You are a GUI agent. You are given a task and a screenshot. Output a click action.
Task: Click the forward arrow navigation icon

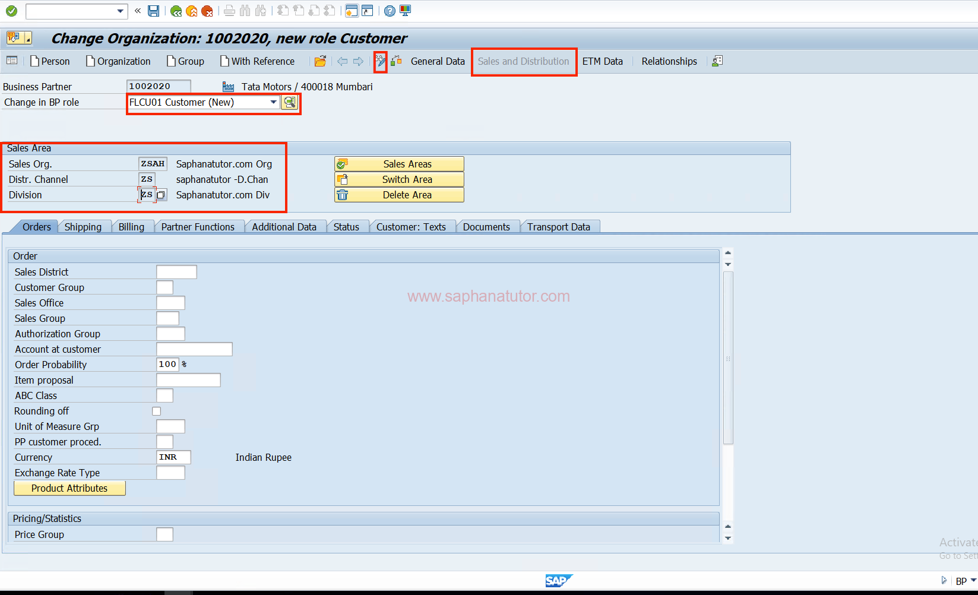click(x=358, y=61)
